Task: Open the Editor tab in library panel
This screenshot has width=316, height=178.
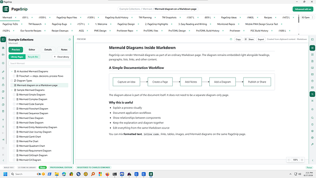Action: [32, 50]
